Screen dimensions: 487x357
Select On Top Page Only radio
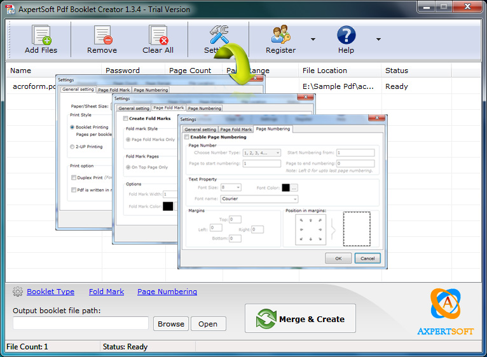128,167
